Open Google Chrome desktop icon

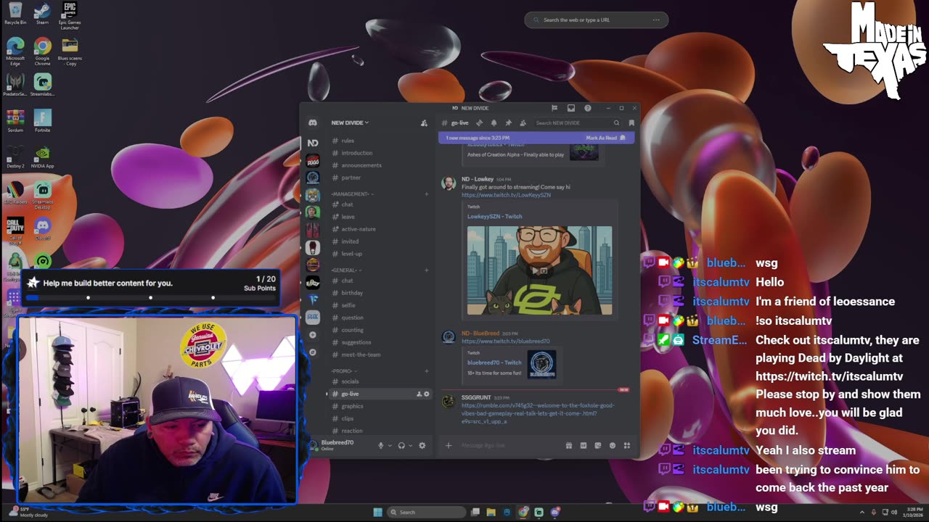tap(42, 51)
